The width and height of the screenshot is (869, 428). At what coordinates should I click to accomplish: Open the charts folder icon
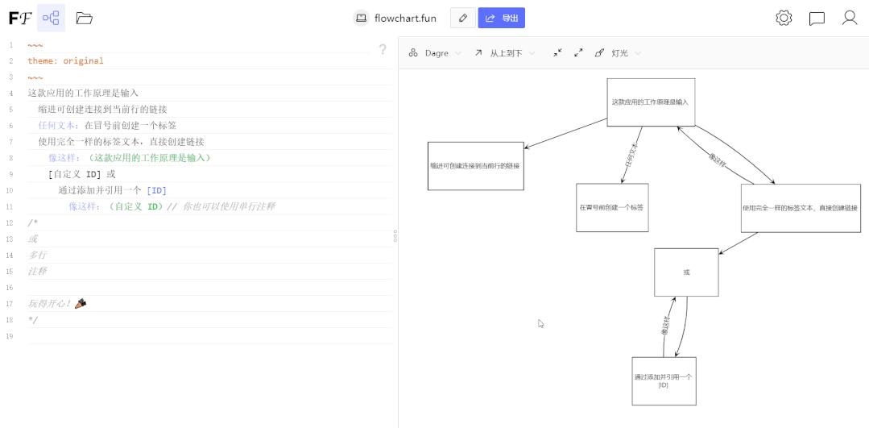pos(85,19)
